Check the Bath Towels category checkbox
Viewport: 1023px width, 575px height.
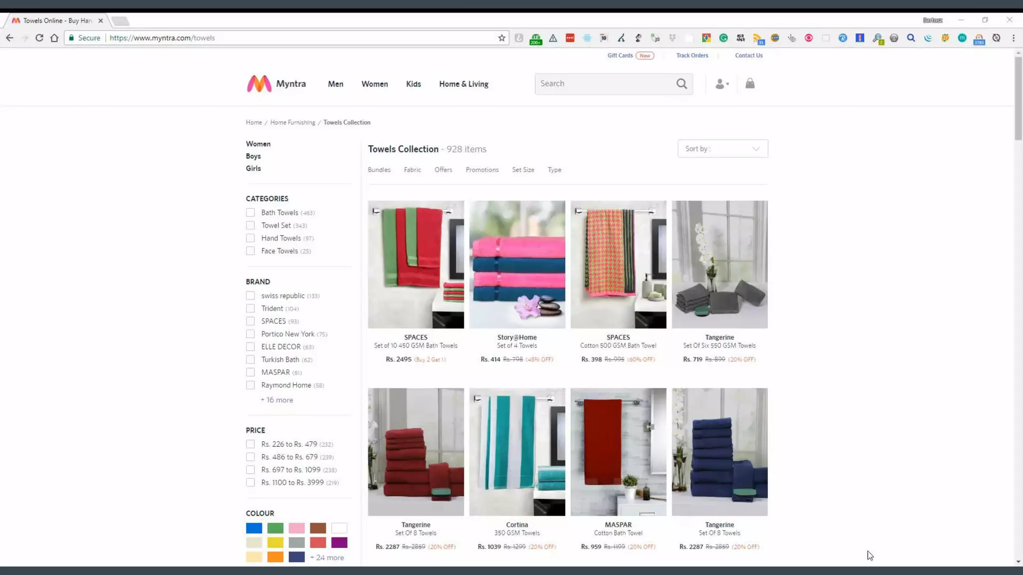coord(250,213)
